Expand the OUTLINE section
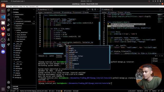The width and height of the screenshot is (164, 92). [x=15, y=86]
